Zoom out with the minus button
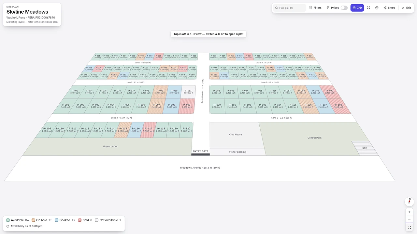This screenshot has width=417, height=234. 409,220
